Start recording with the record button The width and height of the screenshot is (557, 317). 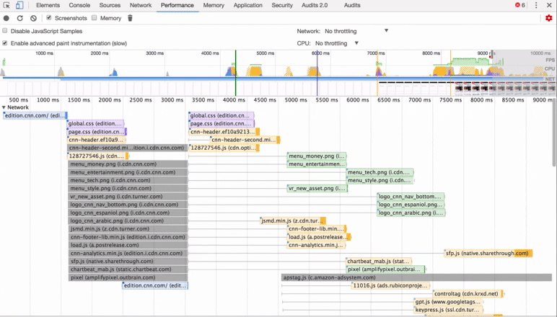click(x=6, y=18)
